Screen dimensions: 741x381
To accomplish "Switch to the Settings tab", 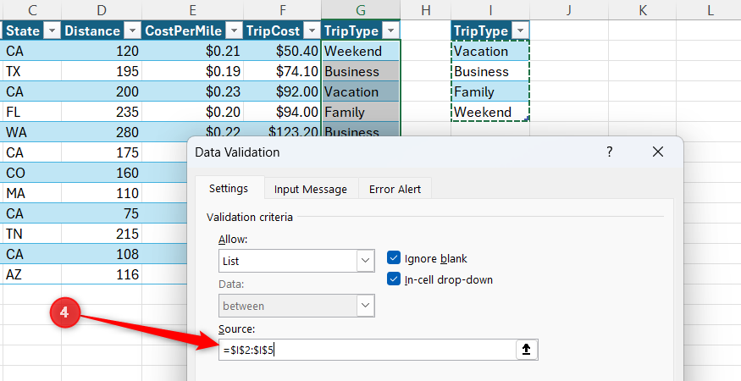I will (x=229, y=189).
